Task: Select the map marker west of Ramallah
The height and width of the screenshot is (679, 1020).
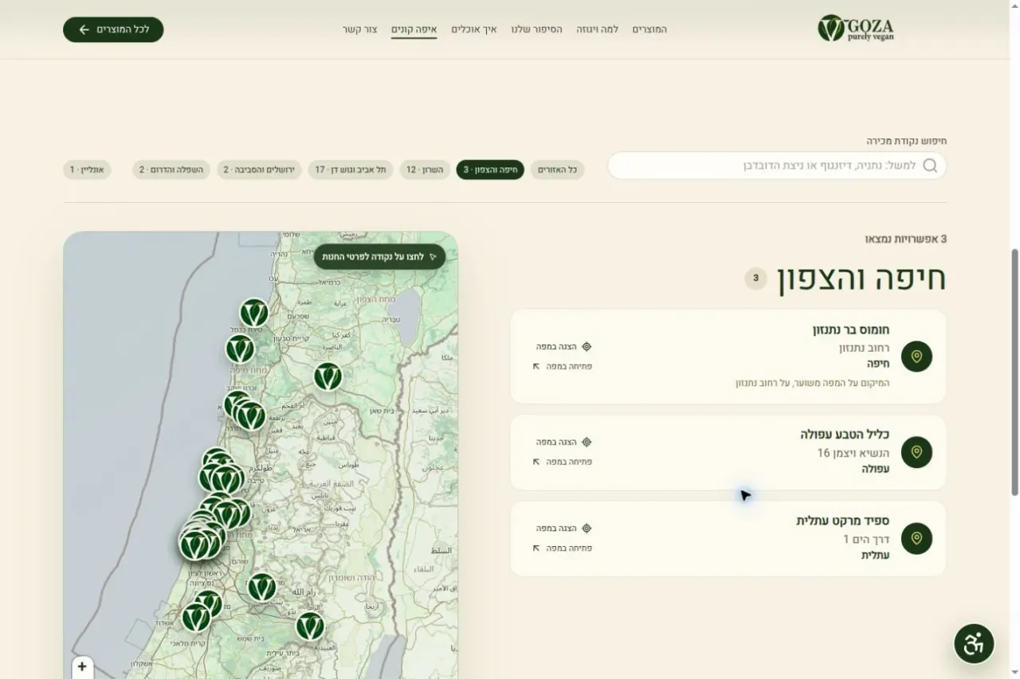Action: (261, 587)
